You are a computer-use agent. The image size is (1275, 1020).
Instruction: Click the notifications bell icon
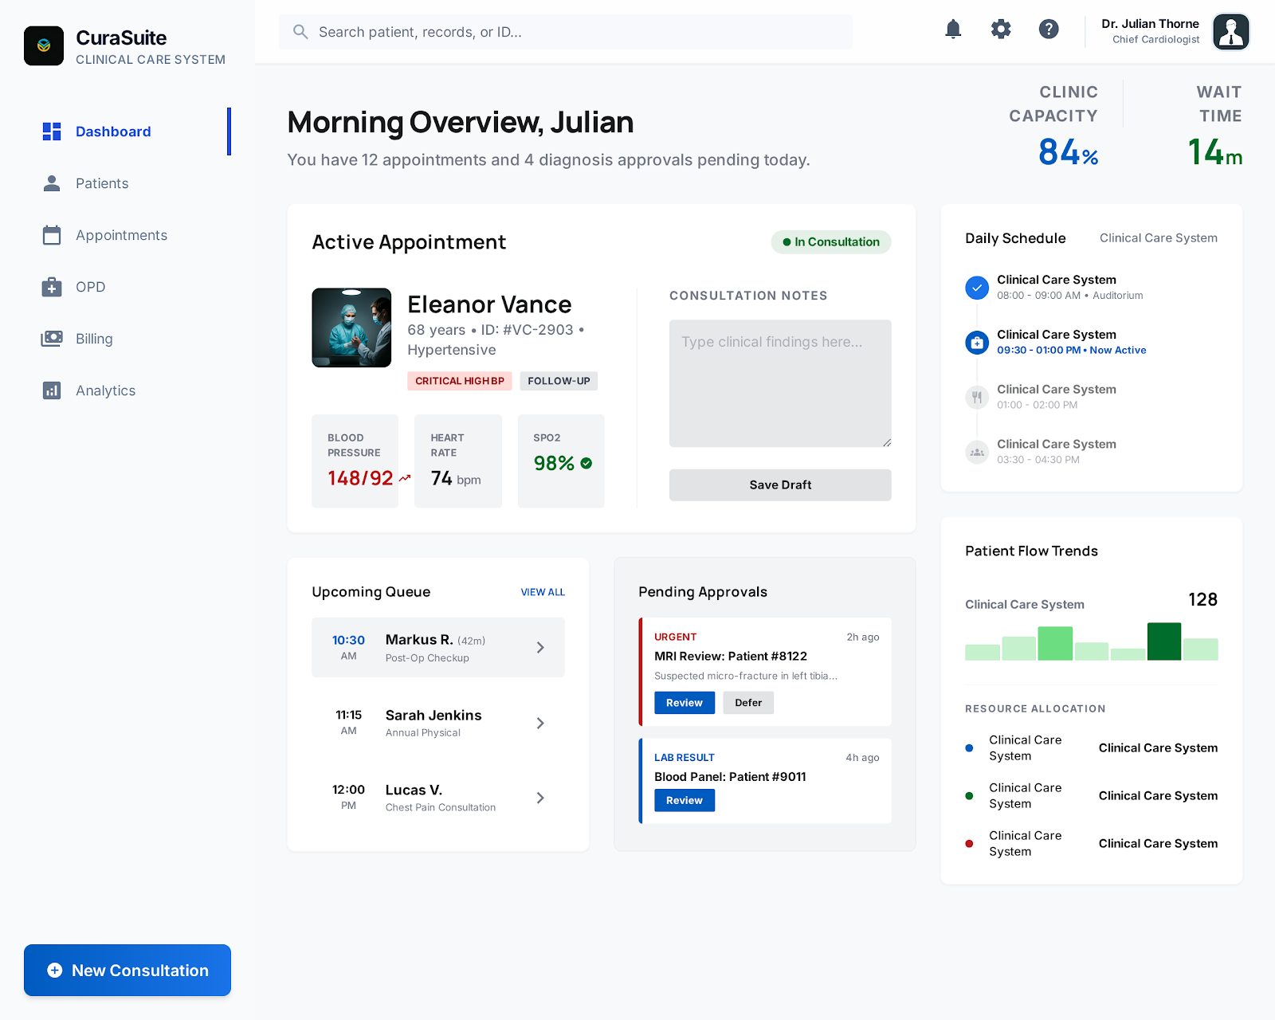[x=953, y=30]
